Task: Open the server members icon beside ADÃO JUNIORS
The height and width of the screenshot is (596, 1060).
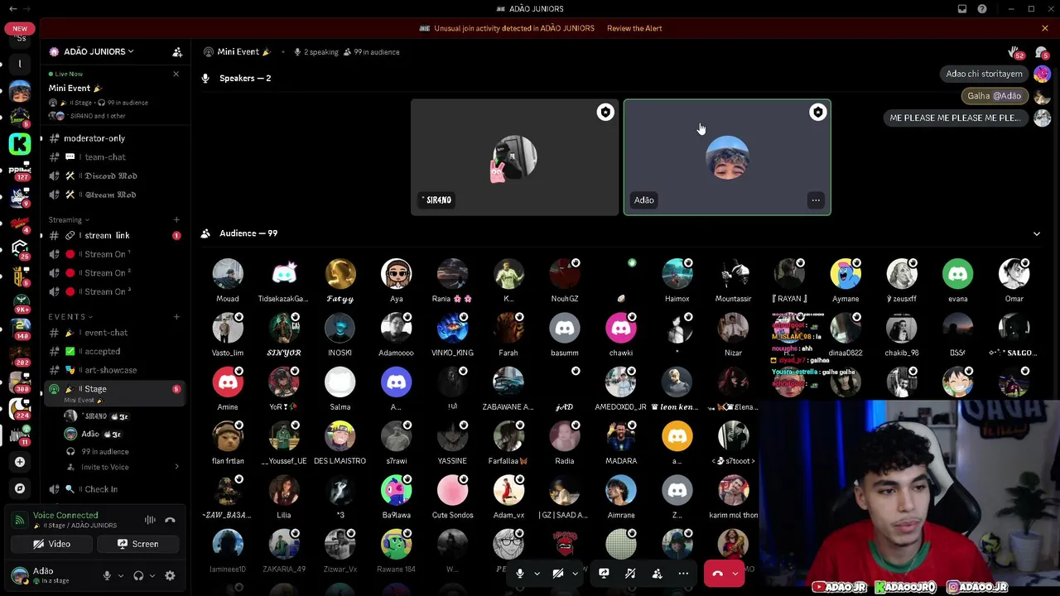Action: pyautogui.click(x=177, y=52)
